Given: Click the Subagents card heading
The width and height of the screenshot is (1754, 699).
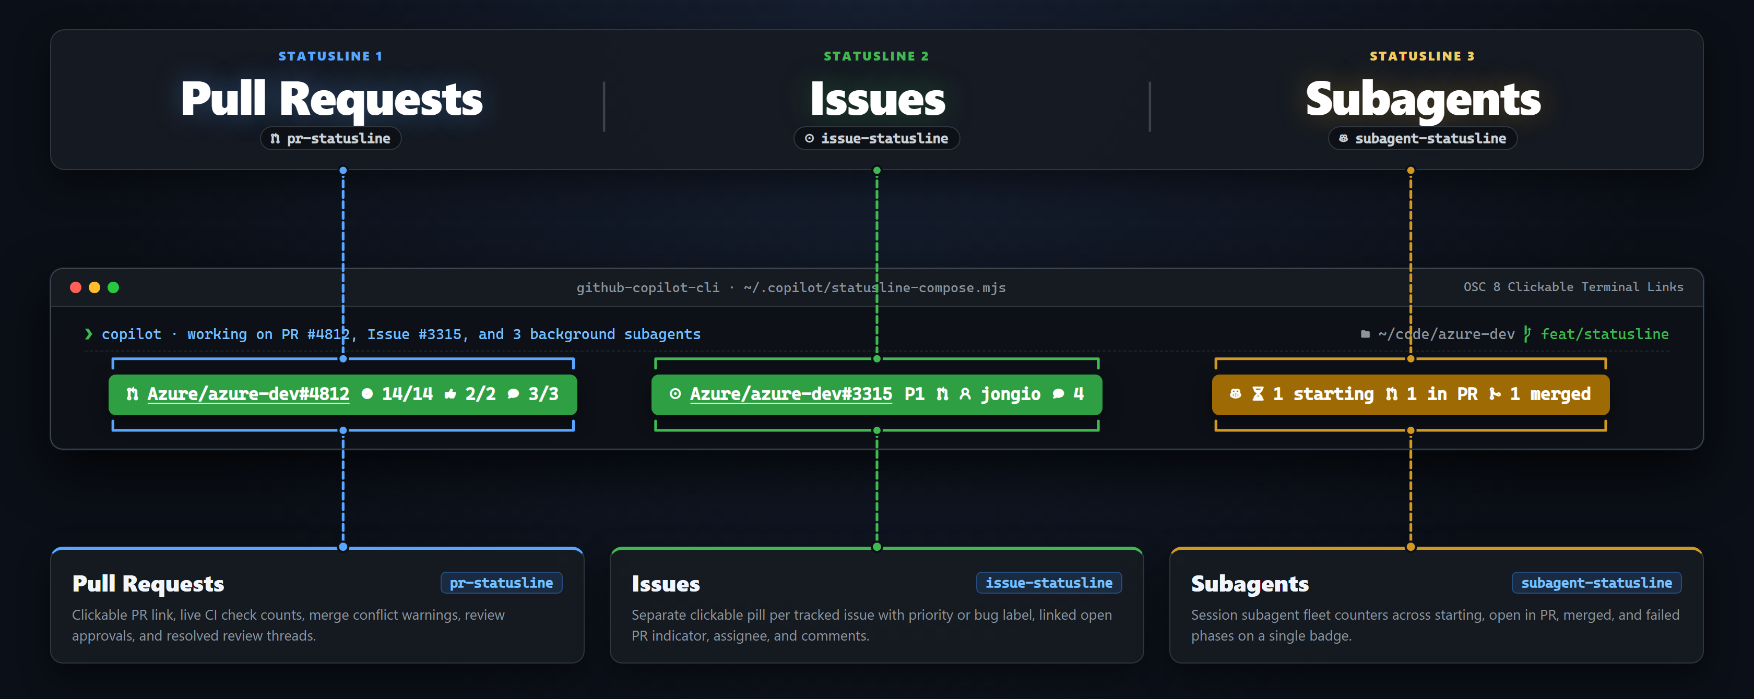Looking at the screenshot, I should 1249,585.
